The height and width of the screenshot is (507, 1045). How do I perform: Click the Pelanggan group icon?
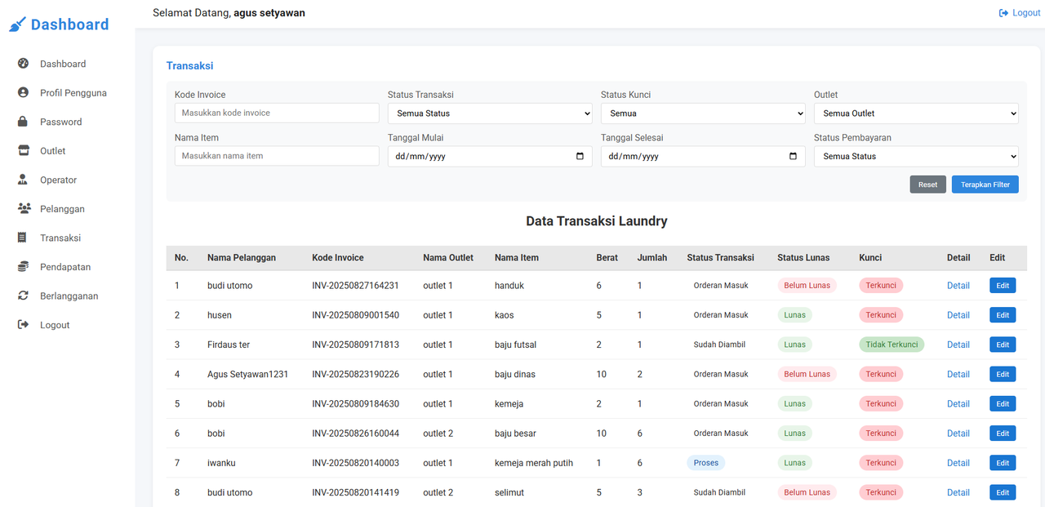click(24, 209)
